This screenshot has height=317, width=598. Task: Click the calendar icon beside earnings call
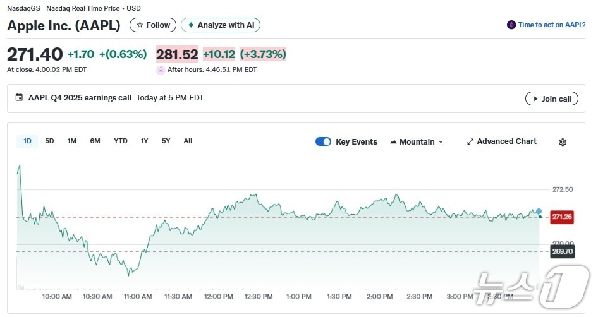(19, 98)
